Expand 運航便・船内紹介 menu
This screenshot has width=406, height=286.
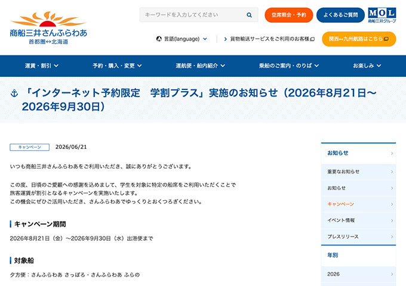(200, 66)
